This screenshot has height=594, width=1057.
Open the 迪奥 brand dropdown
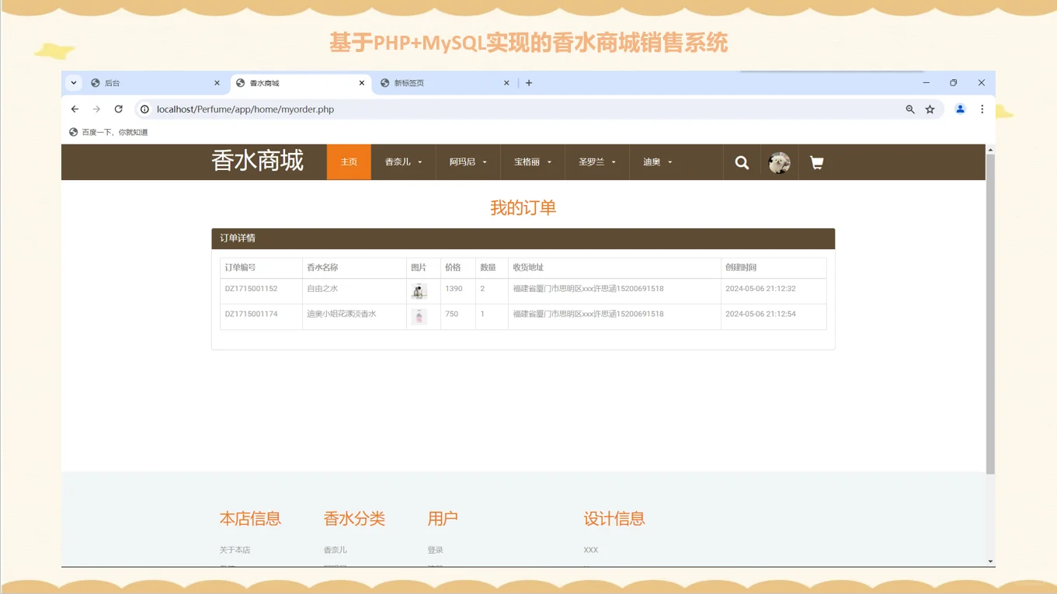click(656, 162)
